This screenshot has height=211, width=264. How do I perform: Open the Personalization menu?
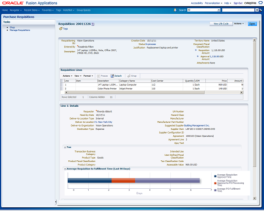(x=213, y=3)
